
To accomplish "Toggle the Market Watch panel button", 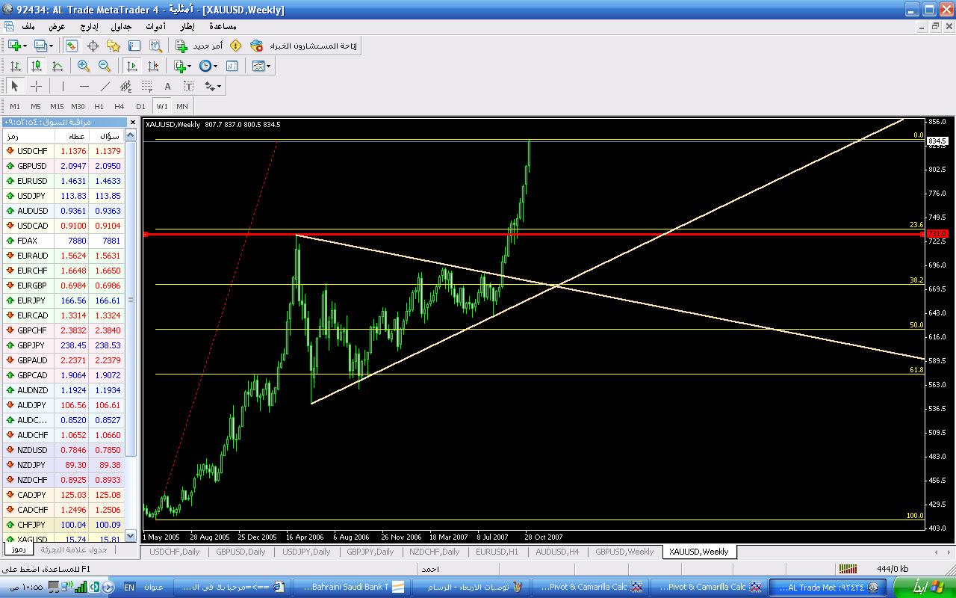I will [72, 46].
